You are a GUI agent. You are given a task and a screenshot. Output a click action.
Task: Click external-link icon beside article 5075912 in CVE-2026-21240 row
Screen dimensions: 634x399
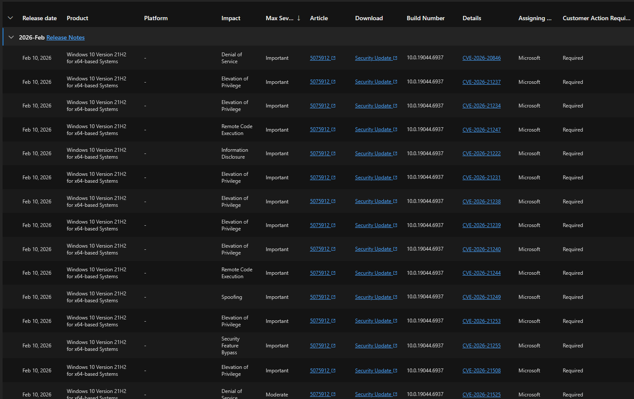(x=334, y=249)
